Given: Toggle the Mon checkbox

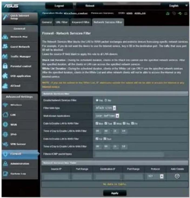Looking at the screenshot, I should pyautogui.click(x=97, y=123).
